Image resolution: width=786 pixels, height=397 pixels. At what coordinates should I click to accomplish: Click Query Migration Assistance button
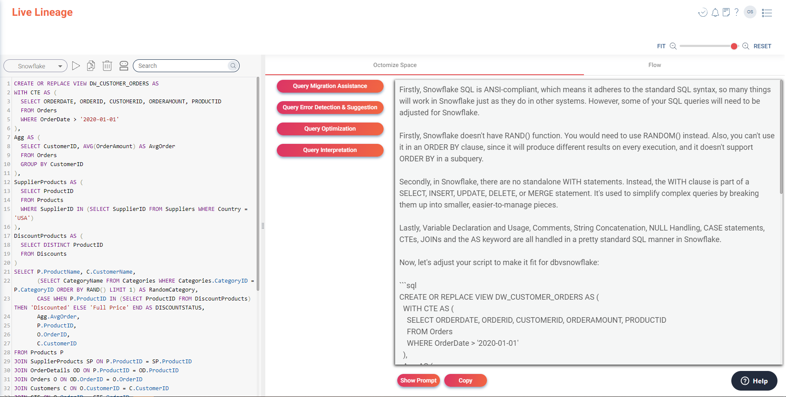[x=330, y=86]
